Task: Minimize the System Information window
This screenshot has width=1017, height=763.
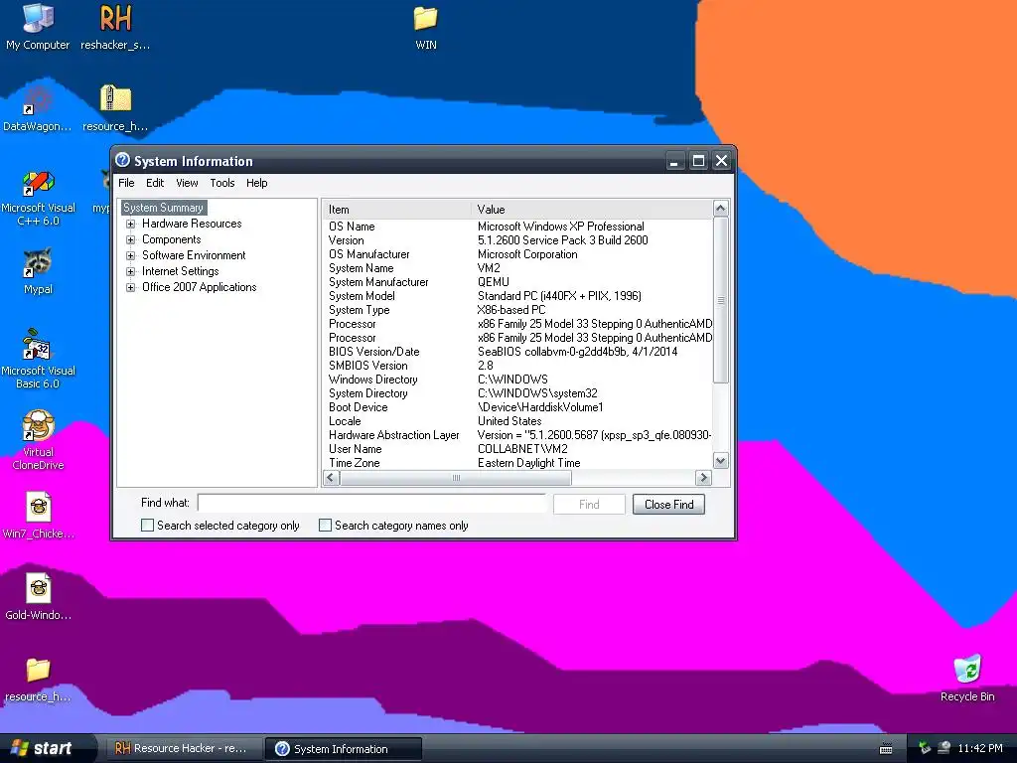Action: [674, 160]
